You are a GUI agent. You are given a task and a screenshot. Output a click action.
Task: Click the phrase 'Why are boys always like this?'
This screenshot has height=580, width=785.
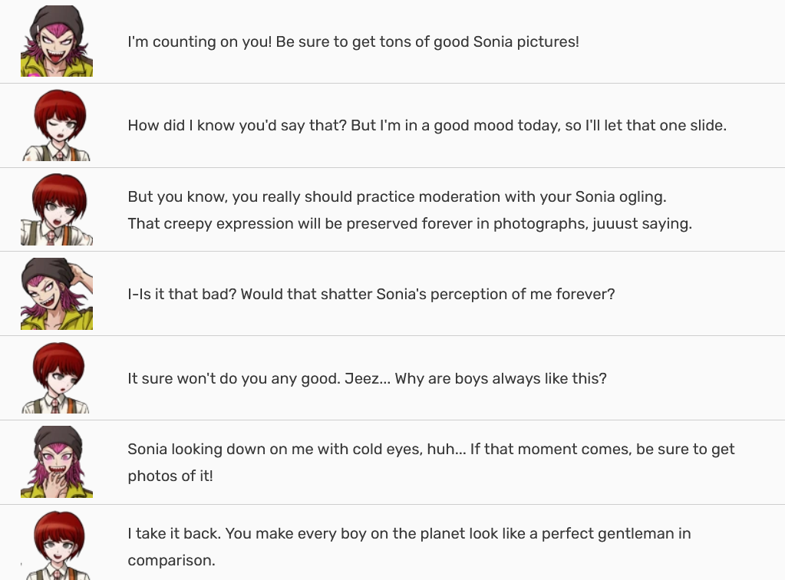(x=500, y=378)
